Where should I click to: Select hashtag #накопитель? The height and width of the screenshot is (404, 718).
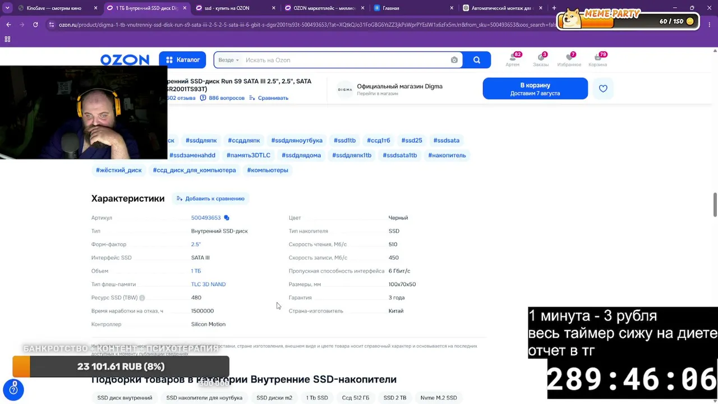447,155
